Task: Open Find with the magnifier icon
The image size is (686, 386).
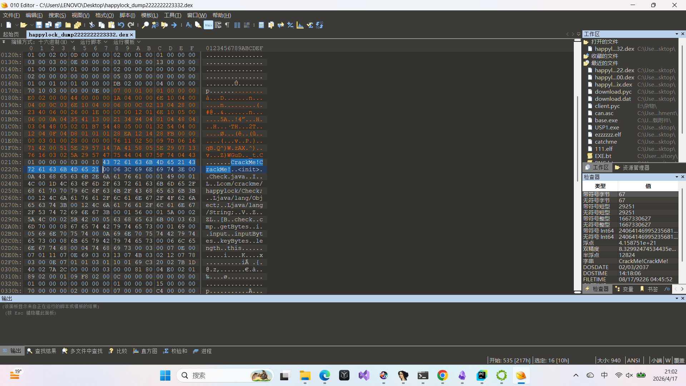Action: (x=145, y=25)
